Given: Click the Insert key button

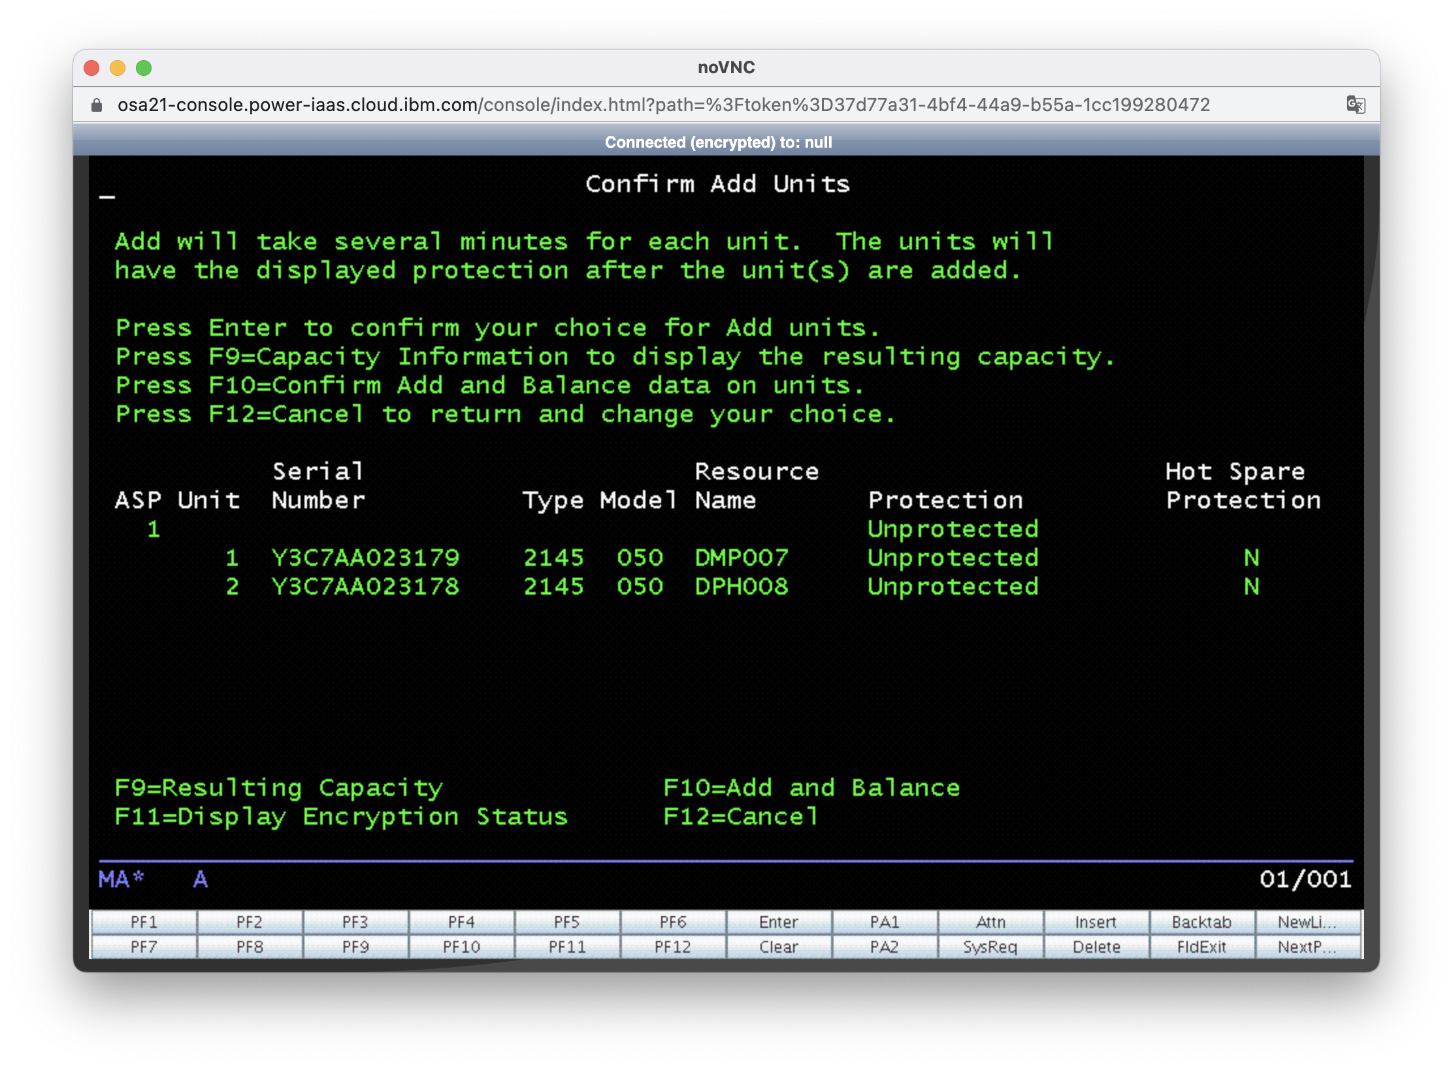Looking at the screenshot, I should [1096, 922].
